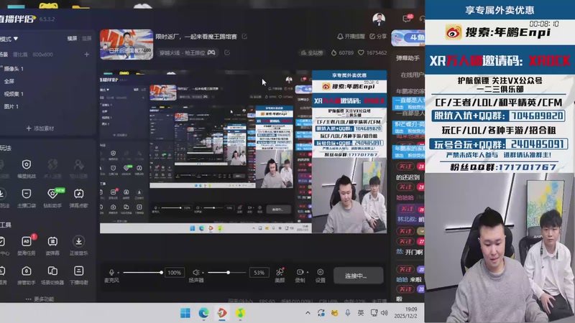
Task: Click the stream cover thumbnail
Action: pyautogui.click(x=126, y=45)
